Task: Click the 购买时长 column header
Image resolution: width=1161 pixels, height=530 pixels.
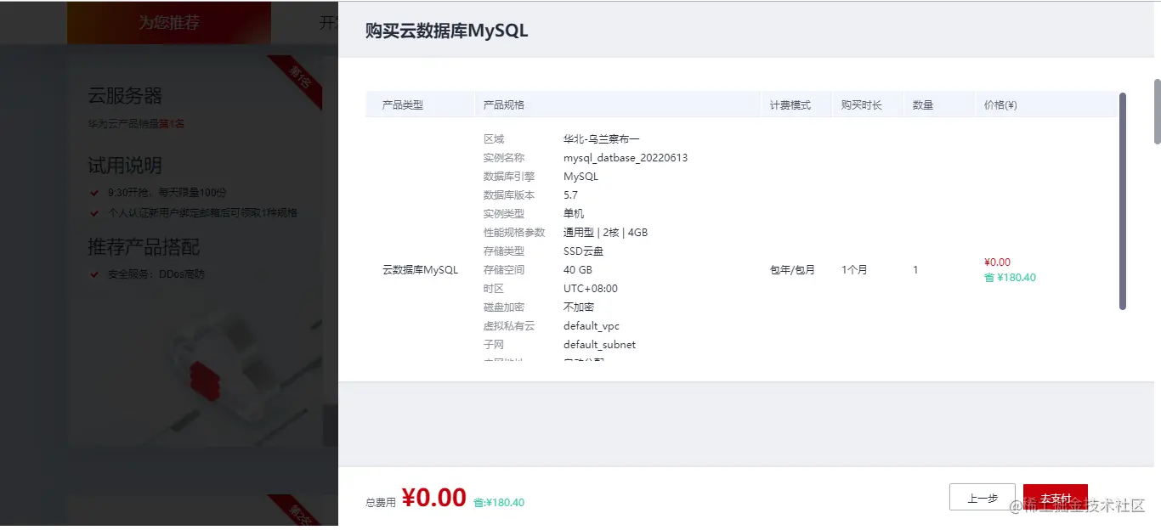Action: (x=862, y=105)
